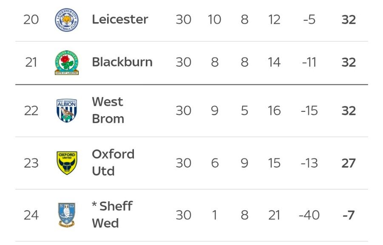Click the Oxford United club crest
Image resolution: width=383 pixels, height=245 pixels.
(x=67, y=163)
